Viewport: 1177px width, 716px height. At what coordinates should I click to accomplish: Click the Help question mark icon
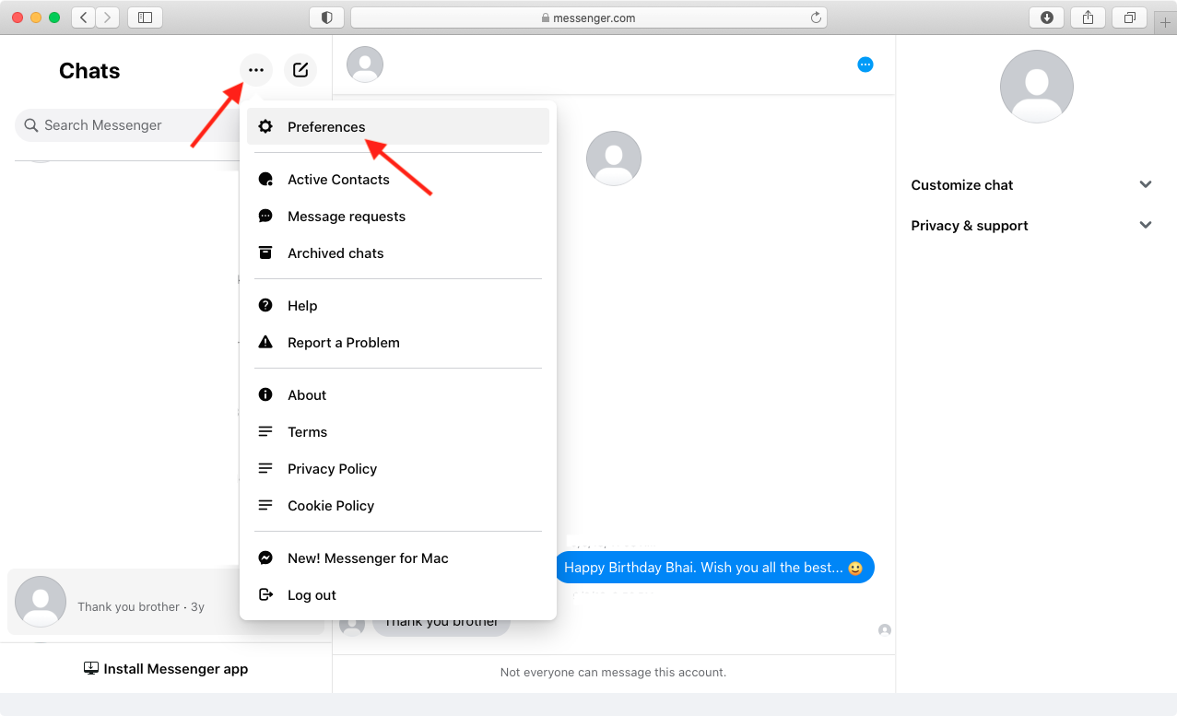(265, 305)
